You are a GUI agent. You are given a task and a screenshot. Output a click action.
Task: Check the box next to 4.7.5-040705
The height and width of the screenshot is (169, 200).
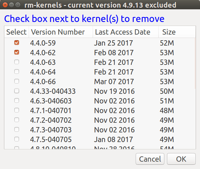17,139
